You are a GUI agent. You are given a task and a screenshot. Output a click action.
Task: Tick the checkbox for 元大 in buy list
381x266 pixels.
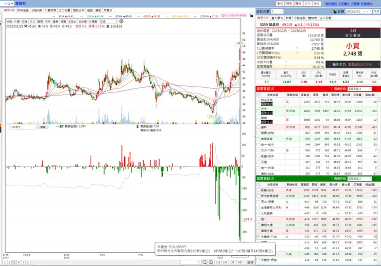[x=258, y=111]
